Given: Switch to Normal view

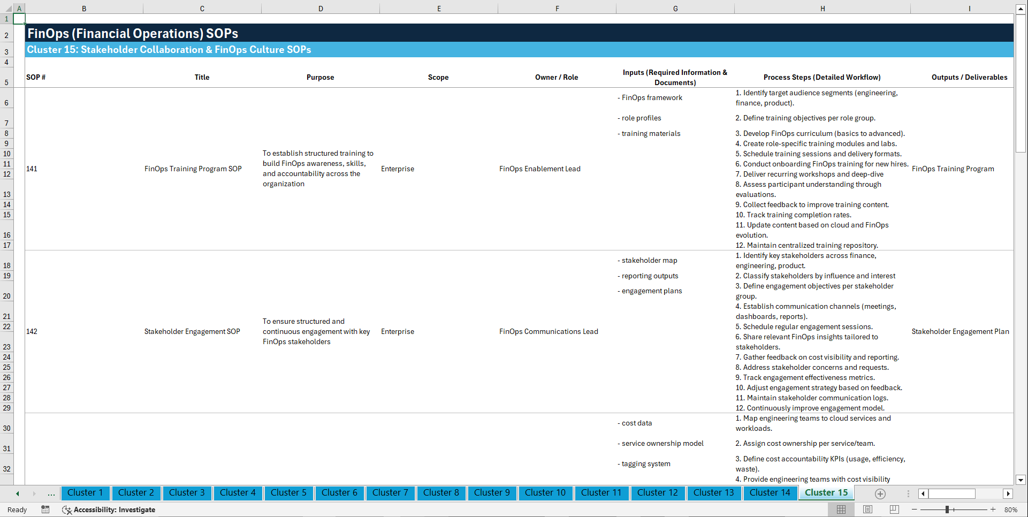Looking at the screenshot, I should 841,510.
